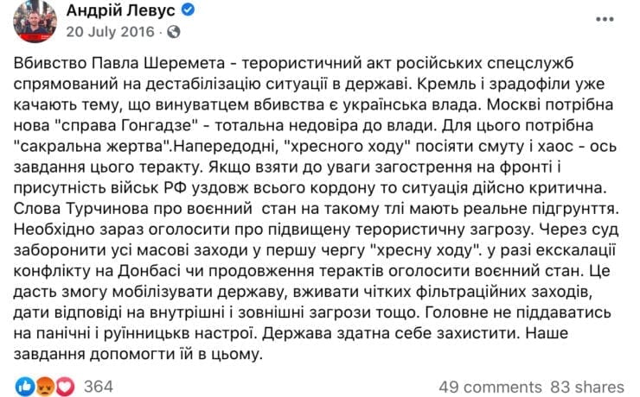640x397 pixels.
Task: Open the 83 shares list
Action: (x=587, y=387)
